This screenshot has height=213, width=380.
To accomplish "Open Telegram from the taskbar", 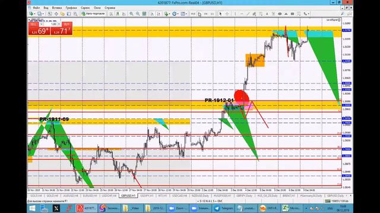I will (223, 208).
